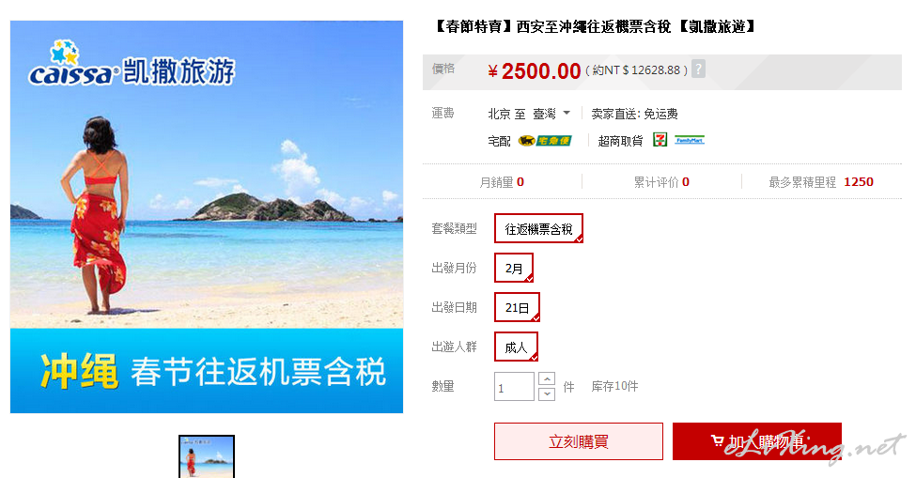The width and height of the screenshot is (916, 478).
Task: Click the black cat 宅急便 delivery icon
Action: [545, 141]
